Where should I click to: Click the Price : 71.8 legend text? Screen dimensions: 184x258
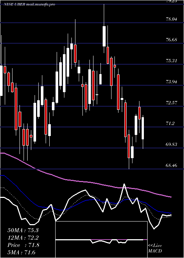(x=23, y=245)
